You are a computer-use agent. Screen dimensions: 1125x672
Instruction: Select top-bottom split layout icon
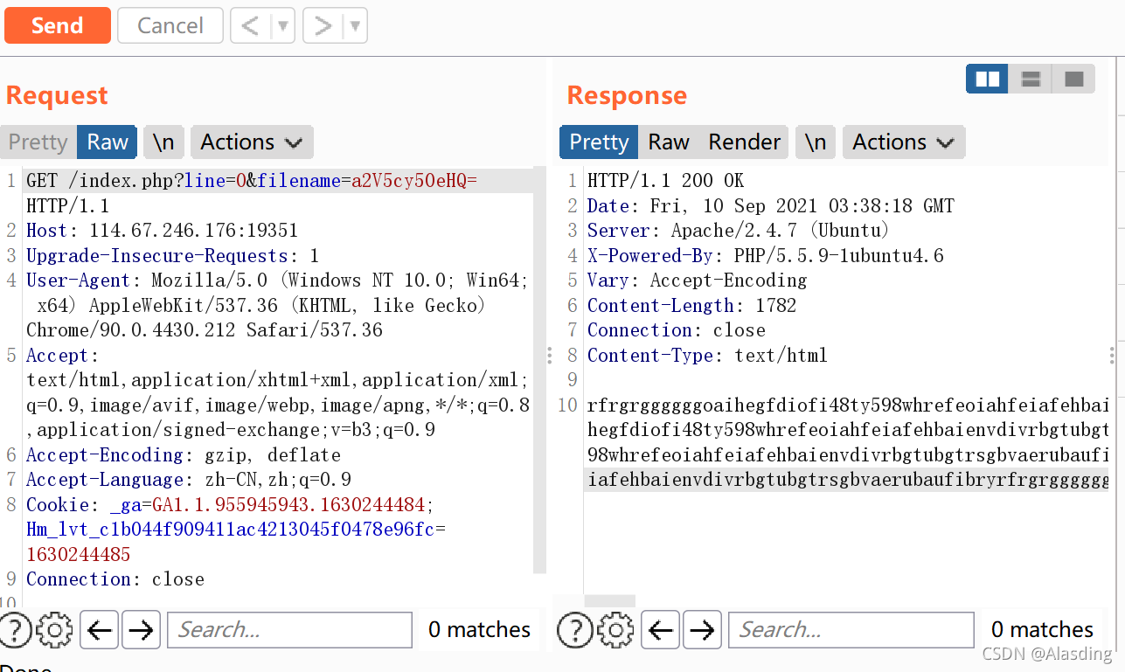(x=1031, y=80)
